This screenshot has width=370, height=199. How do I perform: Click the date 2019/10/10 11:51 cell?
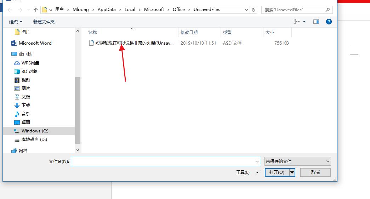pos(198,43)
